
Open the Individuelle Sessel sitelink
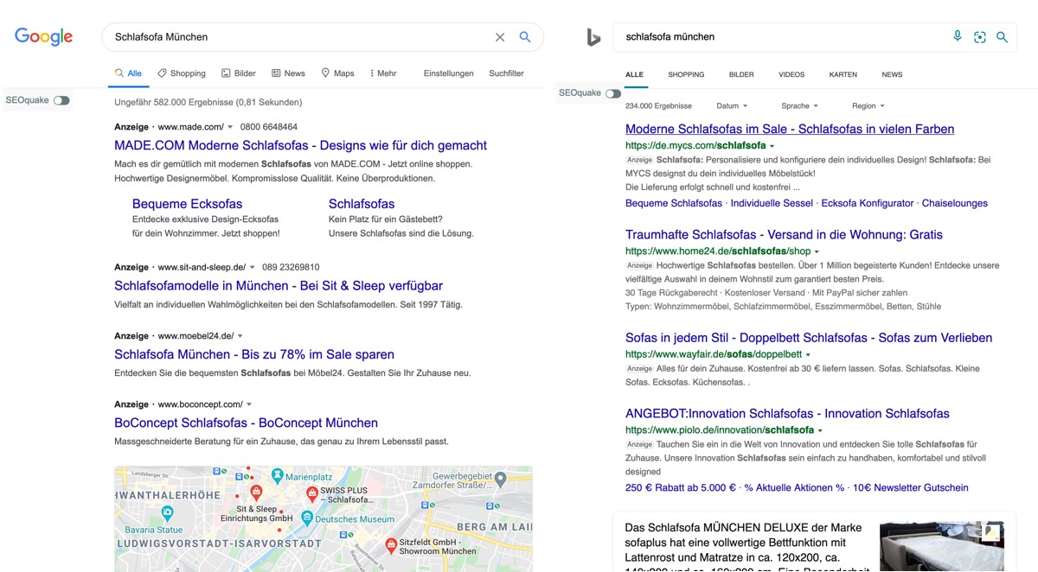(x=772, y=203)
